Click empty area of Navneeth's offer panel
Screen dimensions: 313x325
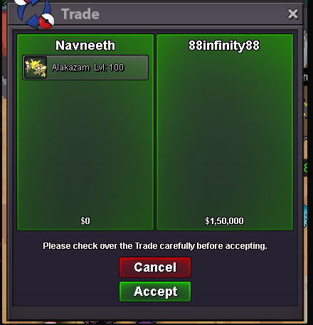pos(85,147)
